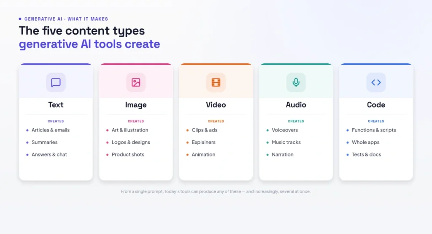This screenshot has width=432, height=234.
Task: Click the CREATES label in Image card
Action: [136, 121]
